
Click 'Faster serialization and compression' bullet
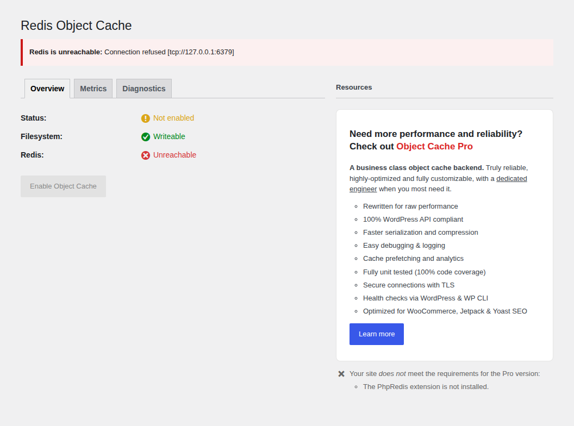pos(421,233)
